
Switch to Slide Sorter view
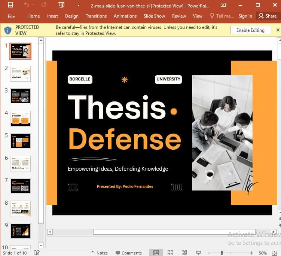pos(170,253)
